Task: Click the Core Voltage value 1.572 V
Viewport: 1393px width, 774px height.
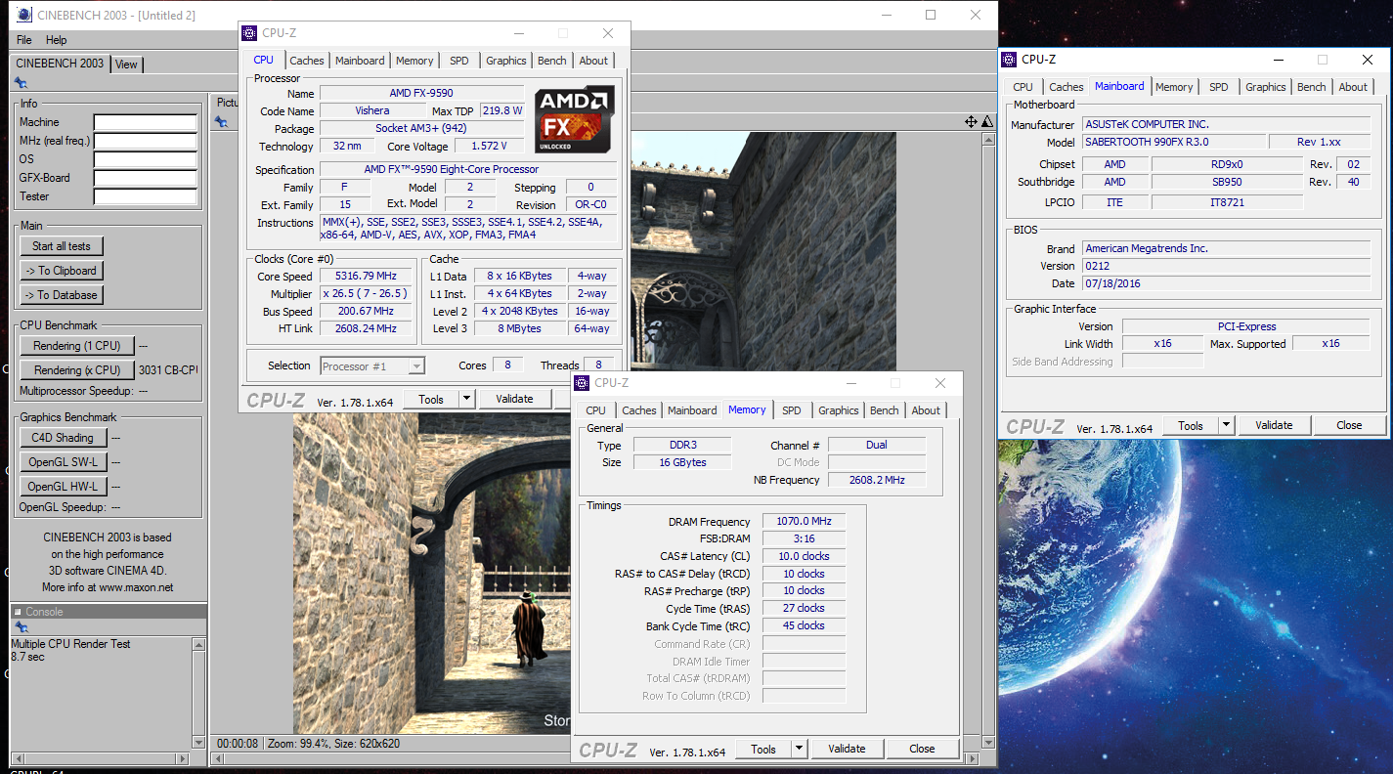Action: pyautogui.click(x=489, y=147)
